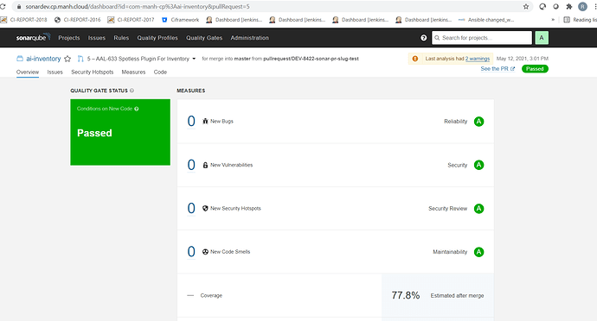This screenshot has width=597, height=321.
Task: Open the help question mark icon
Action: click(423, 38)
